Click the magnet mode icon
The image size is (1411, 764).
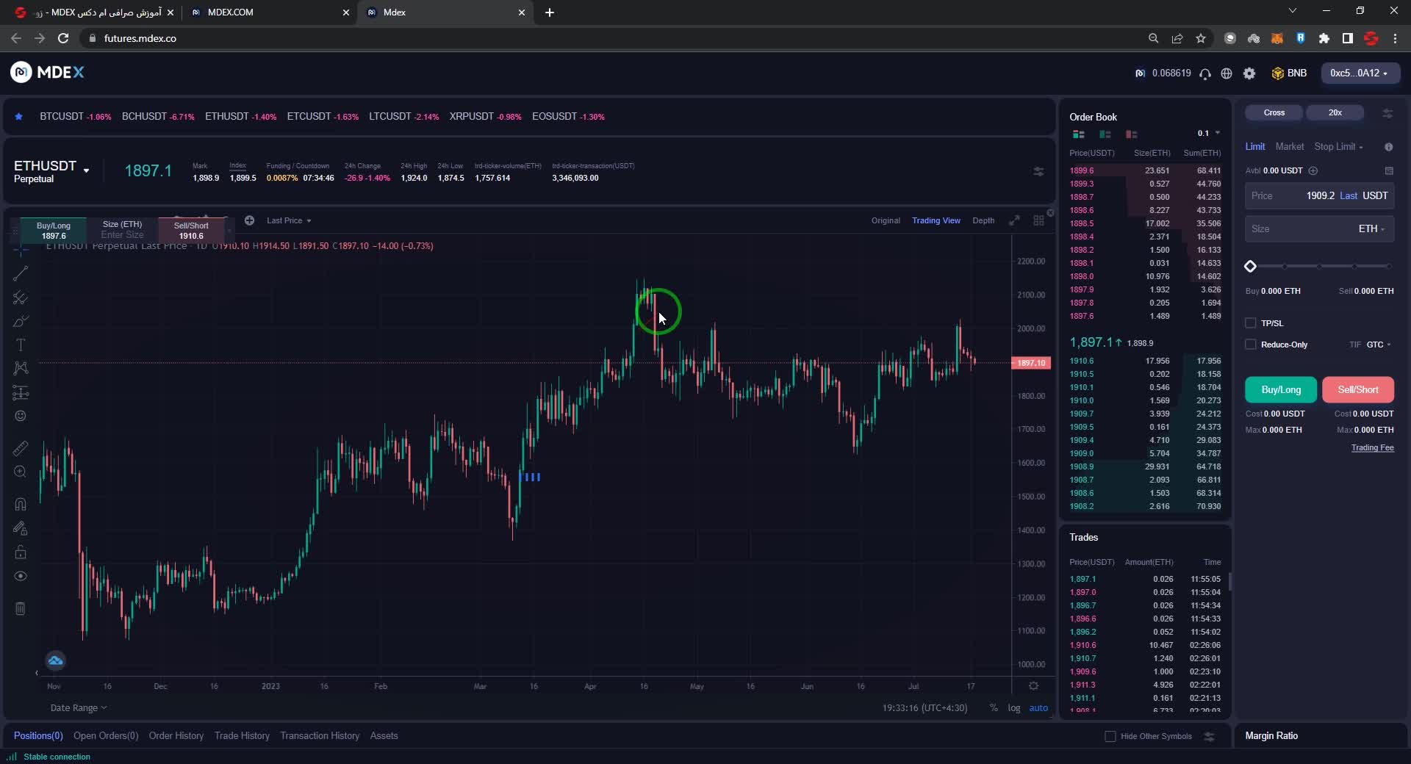coord(21,504)
